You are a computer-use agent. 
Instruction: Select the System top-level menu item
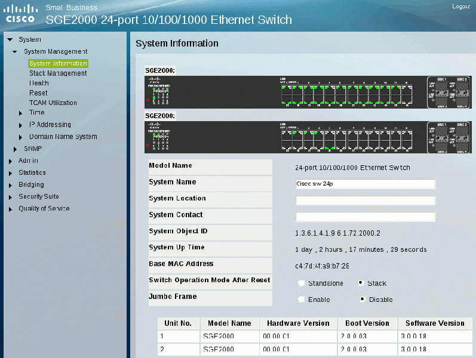coord(30,39)
